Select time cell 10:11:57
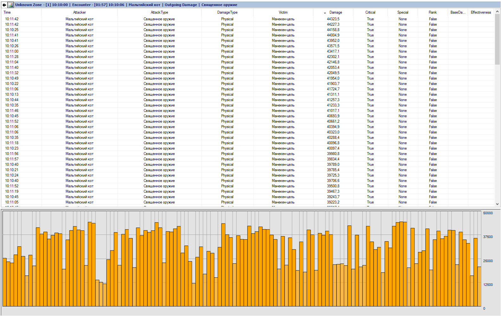501x316 pixels. [12, 159]
